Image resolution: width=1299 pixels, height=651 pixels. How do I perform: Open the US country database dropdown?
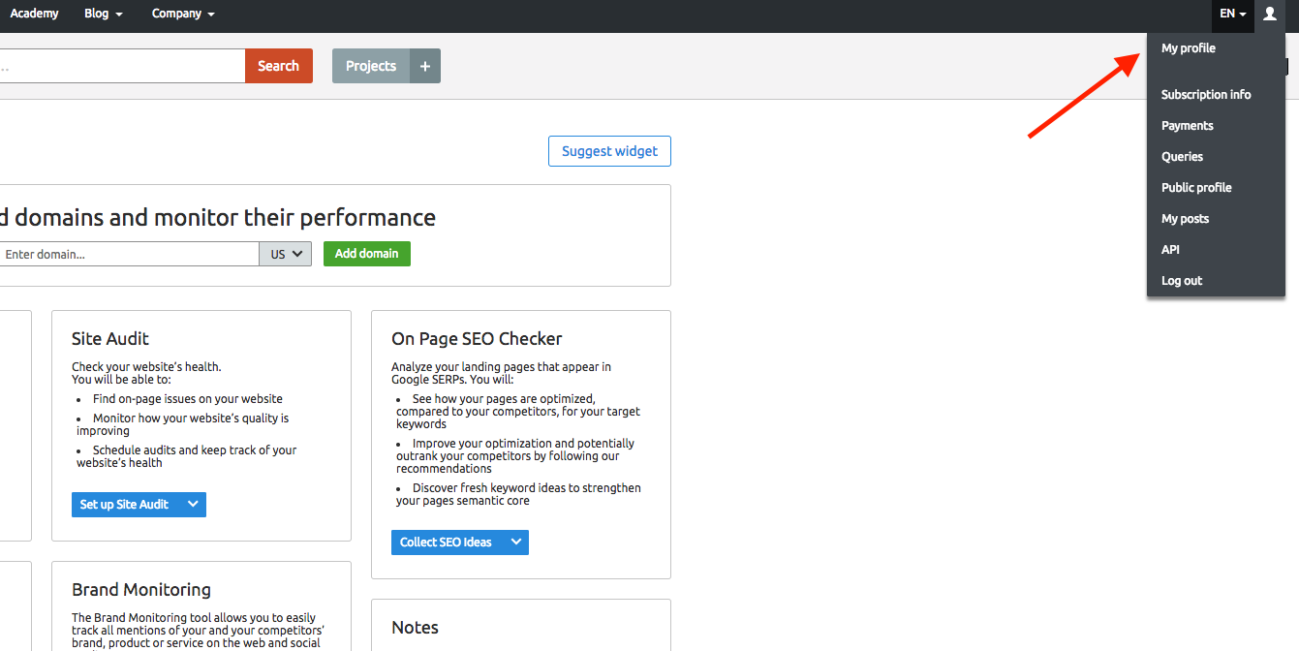pyautogui.click(x=286, y=254)
